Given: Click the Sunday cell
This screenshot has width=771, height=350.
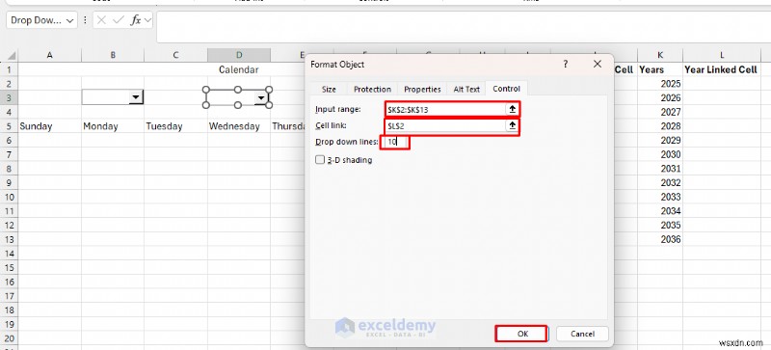Looking at the screenshot, I should [x=50, y=126].
